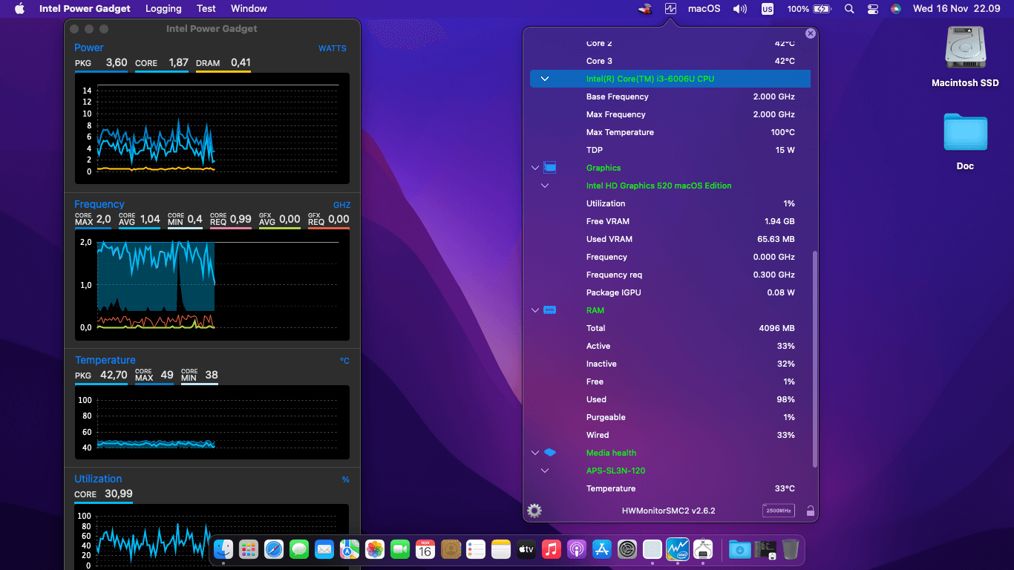Close the HWMonitorSMC2 popover with the X
The image size is (1014, 570).
(x=811, y=33)
